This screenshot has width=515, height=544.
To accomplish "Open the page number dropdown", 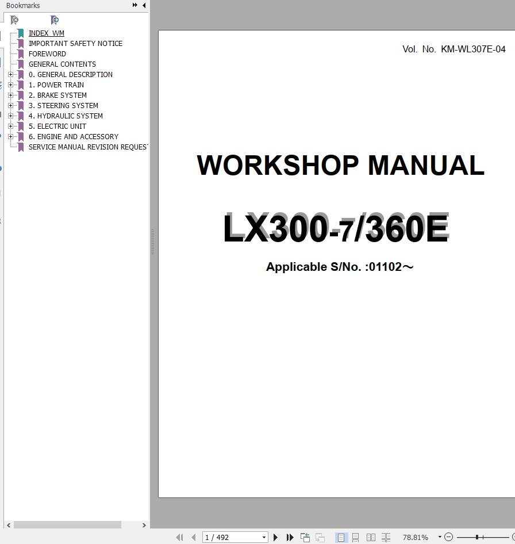I will (x=264, y=538).
